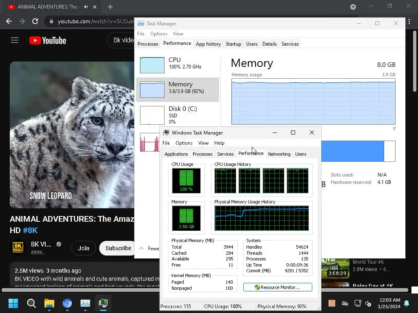
Task: Switch to Startup tab
Action: point(233,44)
